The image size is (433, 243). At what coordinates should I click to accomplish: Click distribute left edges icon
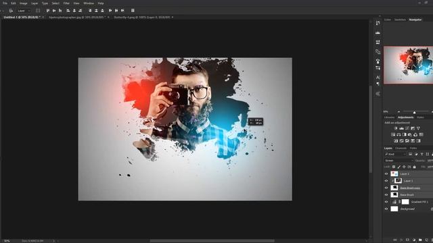pyautogui.click(x=110, y=11)
